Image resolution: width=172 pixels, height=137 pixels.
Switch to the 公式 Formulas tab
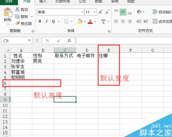pyautogui.click(x=82, y=2)
